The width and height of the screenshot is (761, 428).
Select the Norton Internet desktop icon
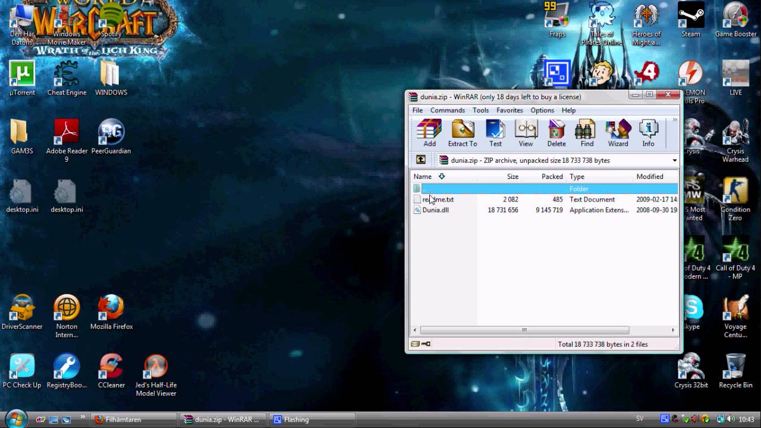pyautogui.click(x=67, y=317)
